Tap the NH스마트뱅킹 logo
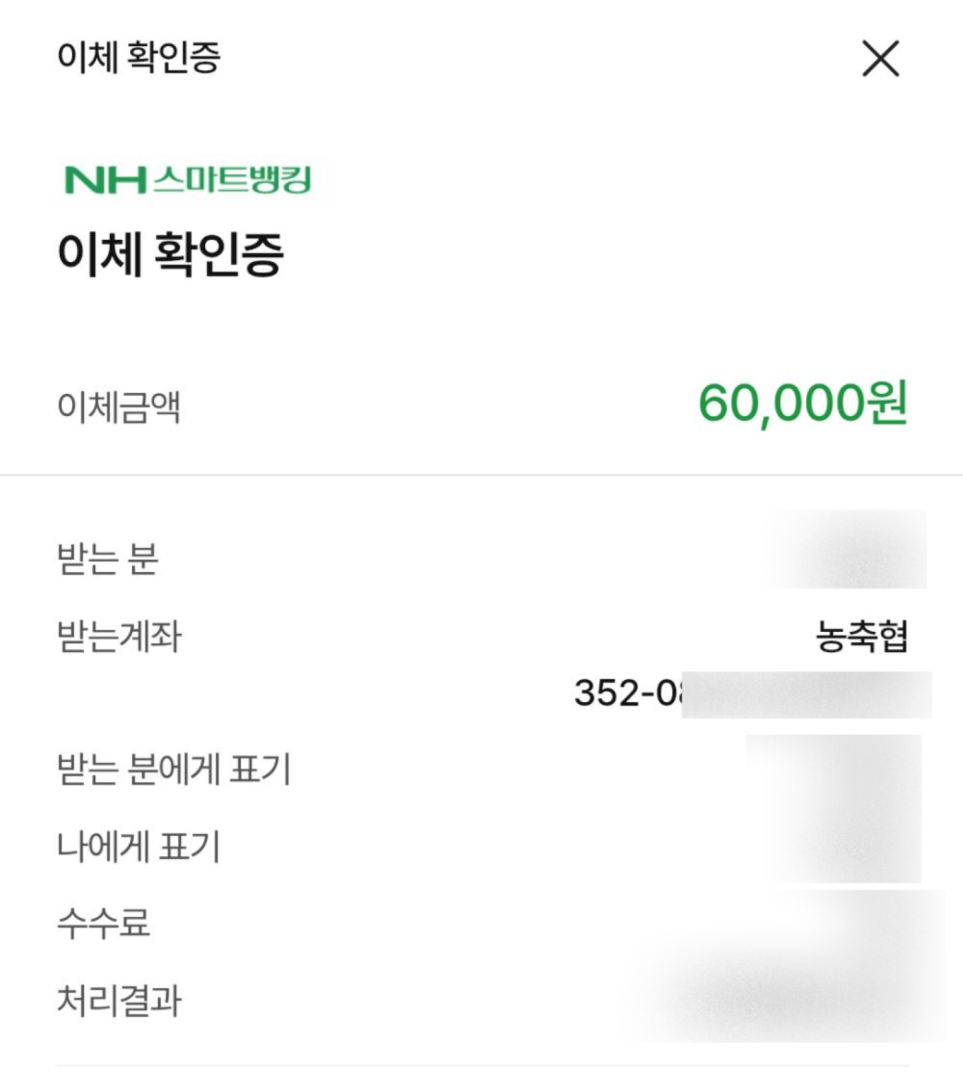 [188, 180]
